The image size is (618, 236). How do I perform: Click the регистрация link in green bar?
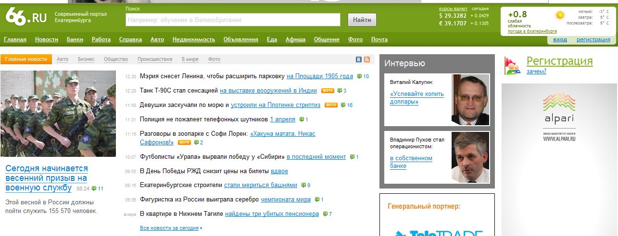pos(593,39)
